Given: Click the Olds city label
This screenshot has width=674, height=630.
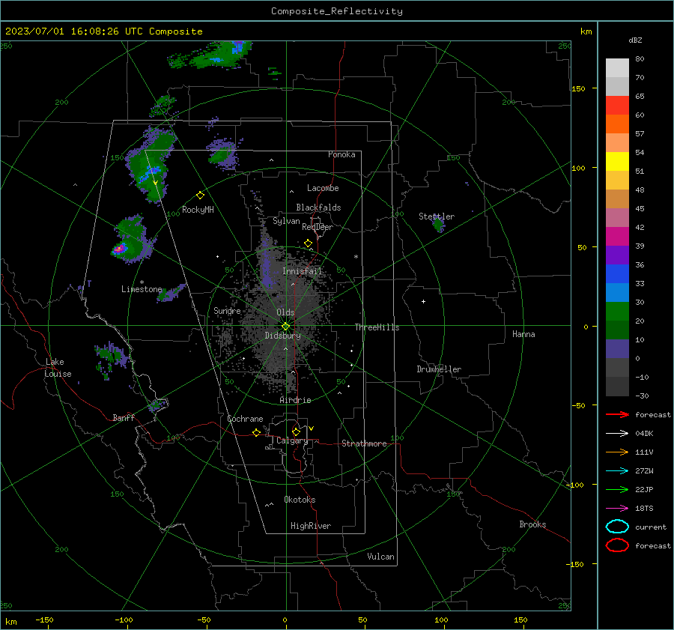Looking at the screenshot, I should [285, 312].
